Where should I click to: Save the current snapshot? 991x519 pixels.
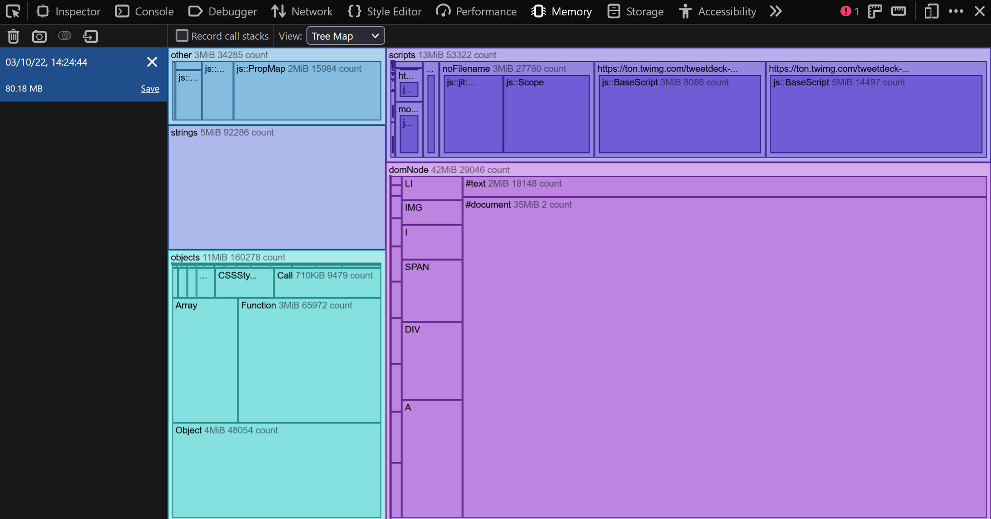(150, 88)
